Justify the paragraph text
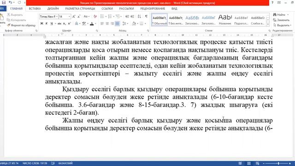This screenshot has width=295, height=166. click(117, 24)
